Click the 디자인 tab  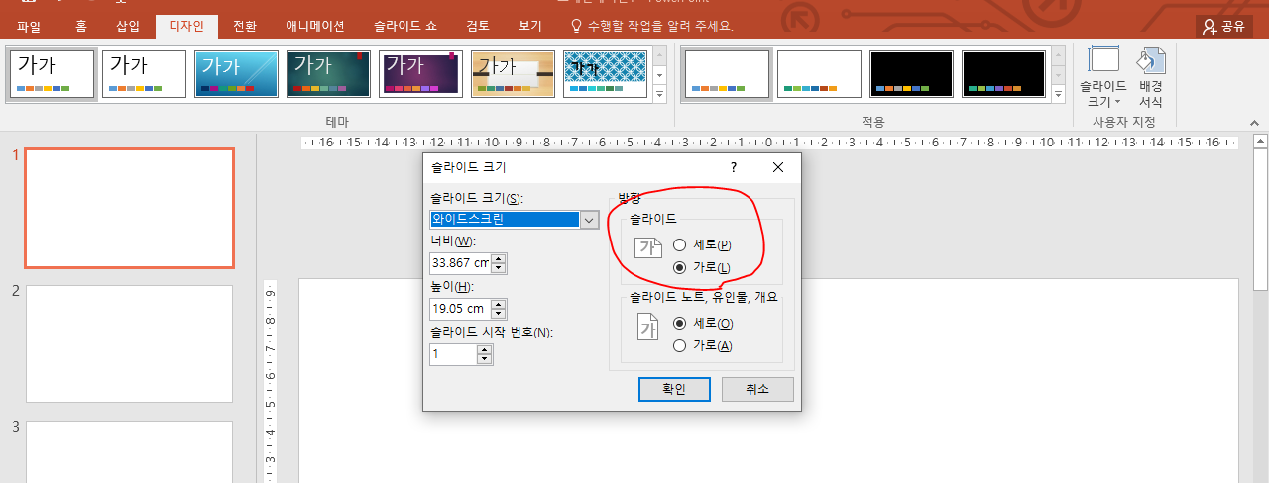186,27
